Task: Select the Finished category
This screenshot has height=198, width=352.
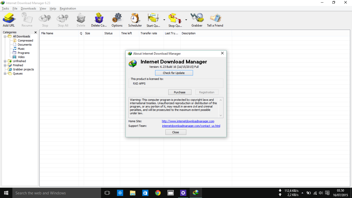Action: pyautogui.click(x=18, y=65)
